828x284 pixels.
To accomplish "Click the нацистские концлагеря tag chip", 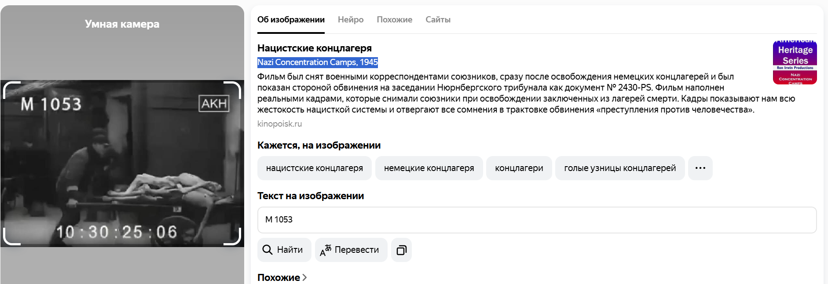I will click(x=314, y=168).
